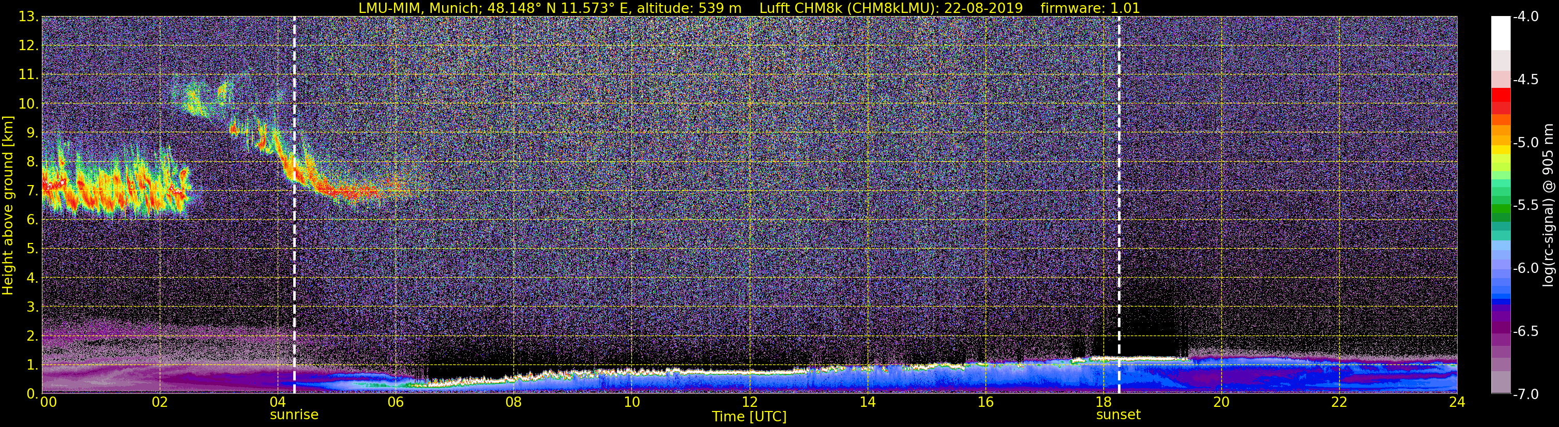Screen dimensions: 1559x427
Task: Click the 24 tick on the time axis
Action: click(x=1457, y=403)
